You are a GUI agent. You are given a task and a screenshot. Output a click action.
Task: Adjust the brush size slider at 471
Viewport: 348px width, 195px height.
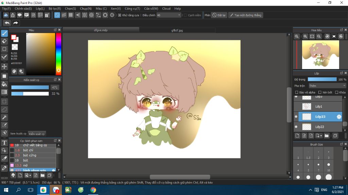click(x=30, y=87)
